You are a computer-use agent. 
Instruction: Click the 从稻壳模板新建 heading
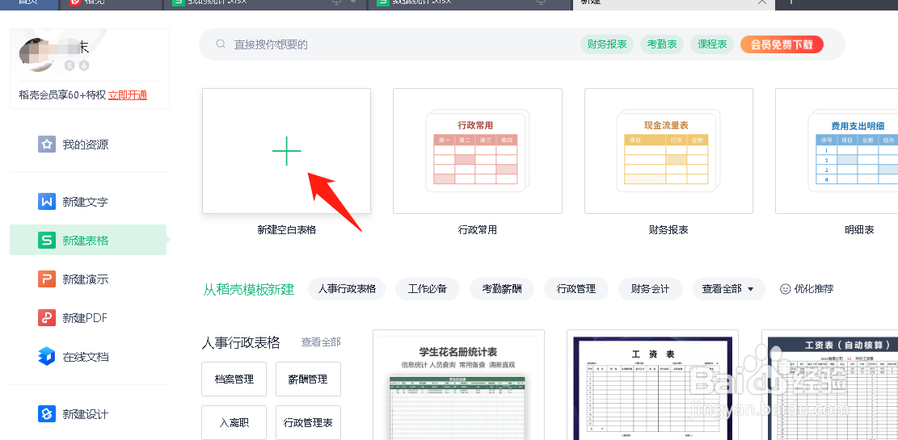coord(249,290)
